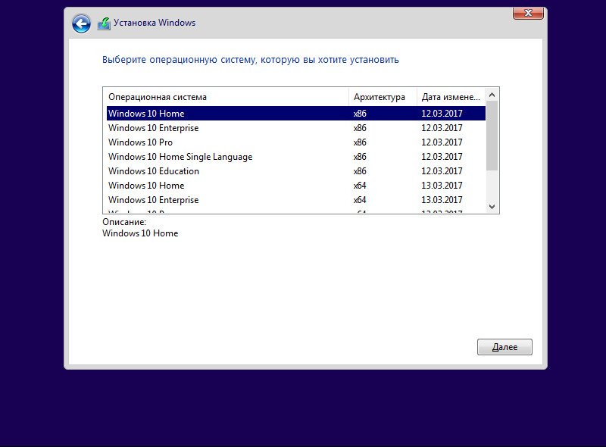Image resolution: width=606 pixels, height=447 pixels.
Task: Select Windows 10 Home x64 row
Action: 295,185
